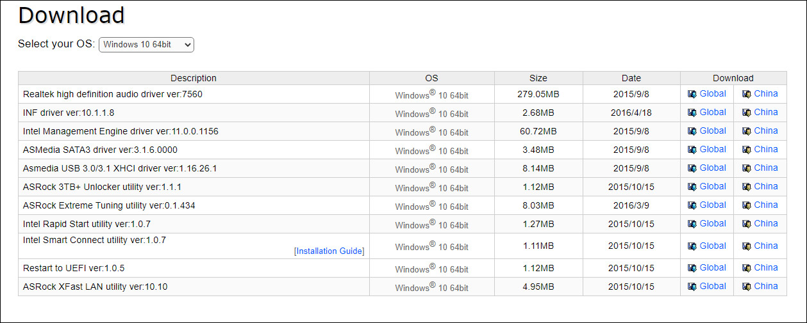807x323 pixels.
Task: Click China download icon for ASRock 3TB+ Unlocker
Action: coord(746,187)
